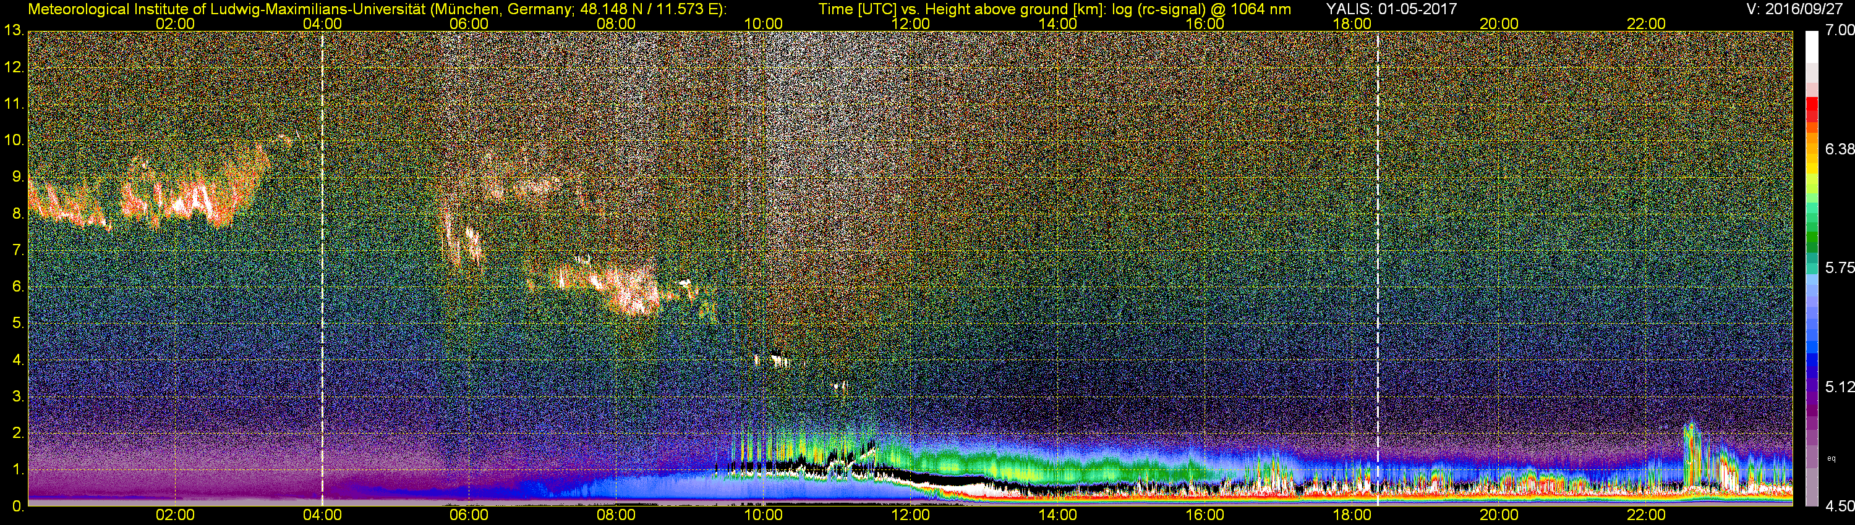
Task: Select the 8 km height axis label
Action: pyautogui.click(x=17, y=214)
